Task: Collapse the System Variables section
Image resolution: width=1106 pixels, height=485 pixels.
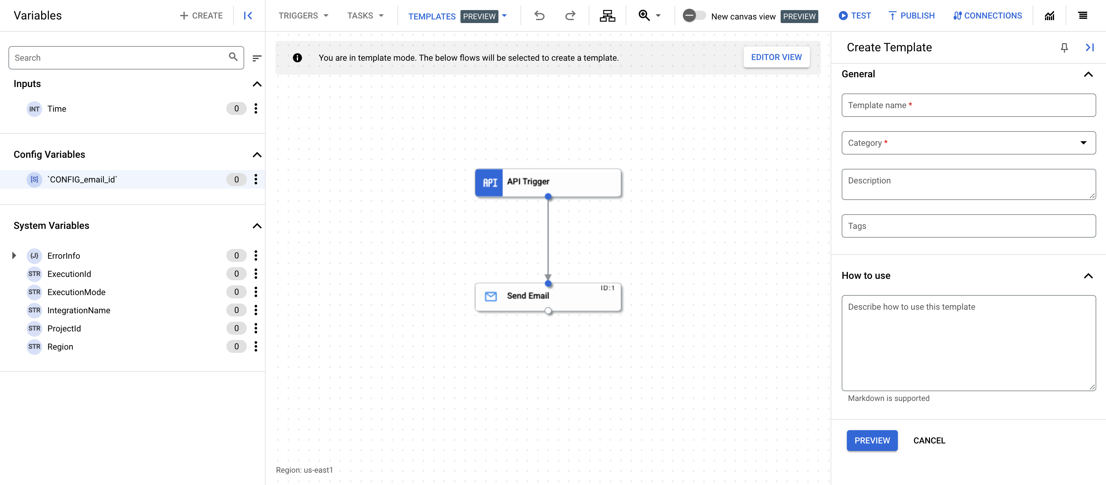Action: 258,226
